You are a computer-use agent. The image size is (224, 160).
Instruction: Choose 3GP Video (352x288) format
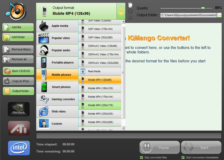click(x=100, y=37)
